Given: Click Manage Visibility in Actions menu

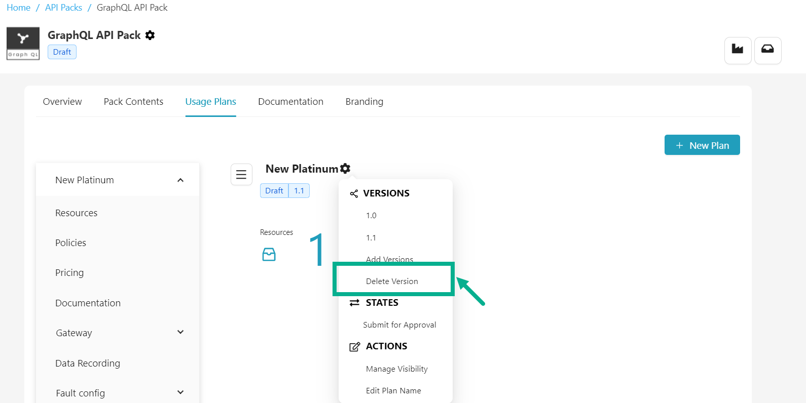Looking at the screenshot, I should pos(396,369).
